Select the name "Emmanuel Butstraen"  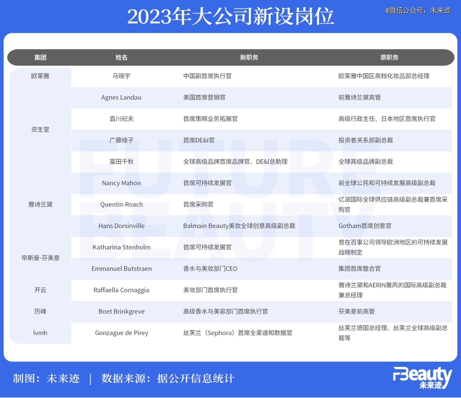tap(121, 268)
